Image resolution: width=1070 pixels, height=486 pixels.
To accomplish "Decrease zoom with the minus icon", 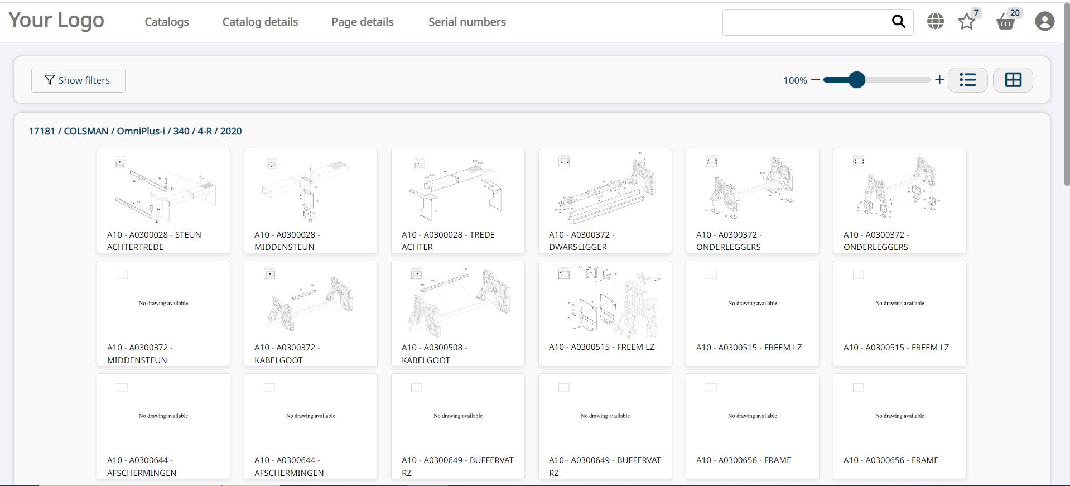I will pos(815,80).
